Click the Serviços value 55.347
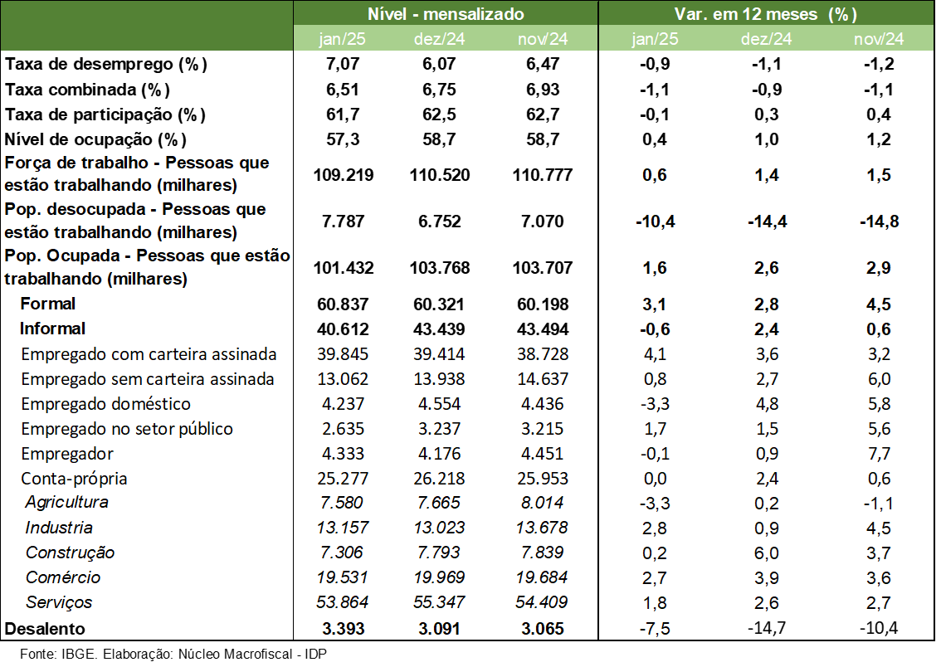936x667 pixels. pos(439,602)
